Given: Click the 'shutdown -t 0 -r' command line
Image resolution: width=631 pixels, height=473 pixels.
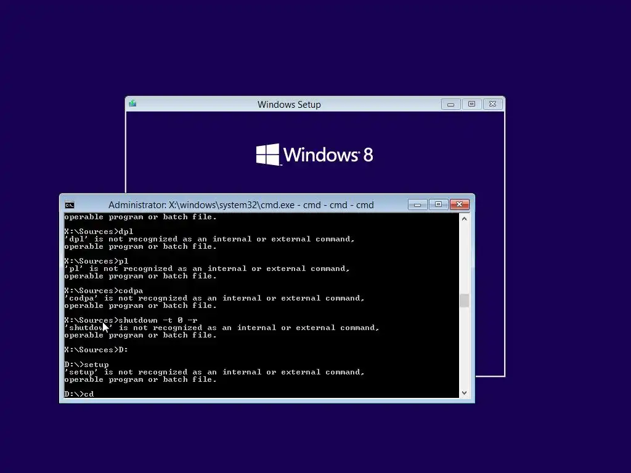Looking at the screenshot, I should coord(131,320).
